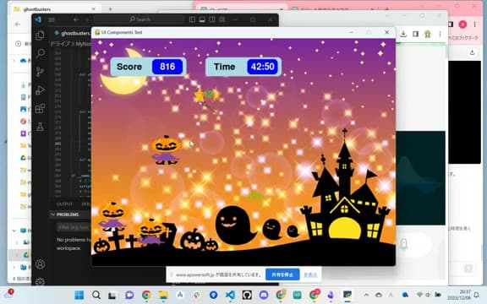Show hidden system tray icons
The height and width of the screenshot is (304, 487).
[x=366, y=295]
